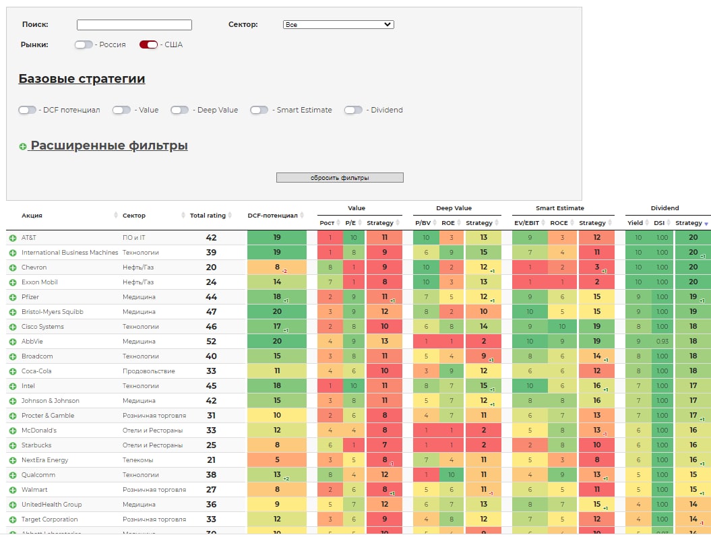Expand Bristol-Myers Squibb row plus icon

coord(13,312)
